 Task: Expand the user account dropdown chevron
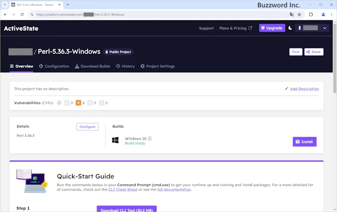[x=325, y=28]
